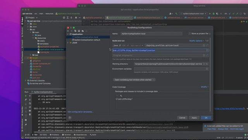
Task: Browse for the working directory folder
Action: tap(207, 64)
